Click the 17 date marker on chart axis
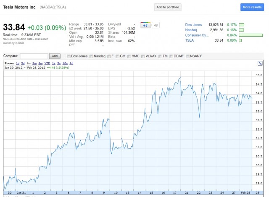The image size is (269, 197). point(175,193)
